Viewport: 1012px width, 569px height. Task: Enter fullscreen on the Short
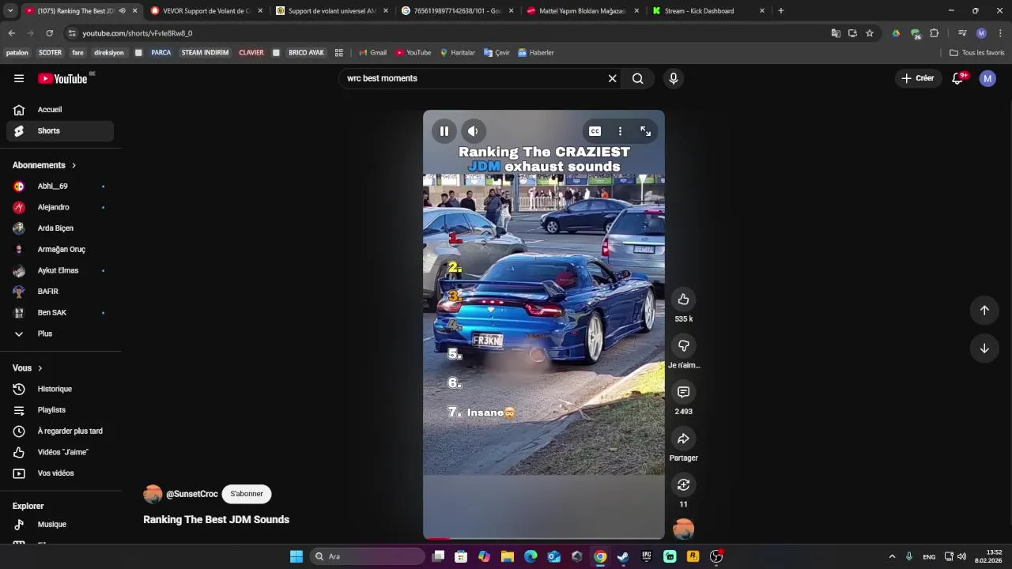point(645,131)
